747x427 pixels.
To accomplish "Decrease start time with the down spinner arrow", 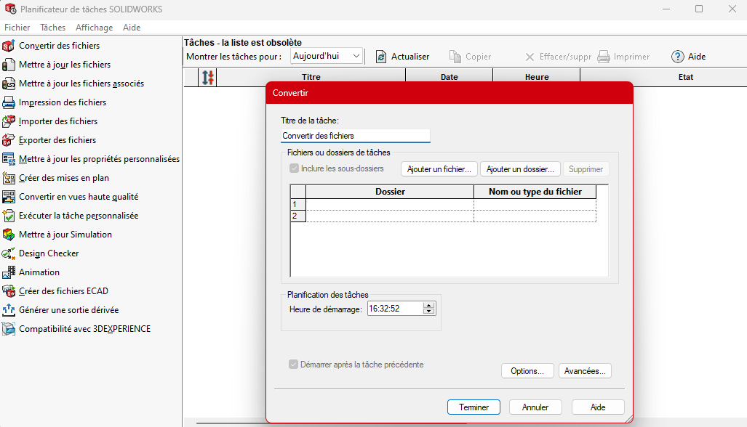I will pos(428,312).
